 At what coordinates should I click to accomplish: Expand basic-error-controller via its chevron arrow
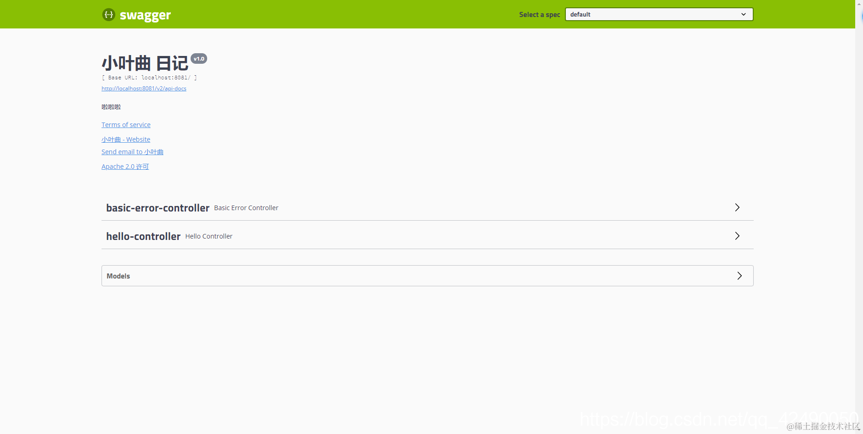[737, 207]
